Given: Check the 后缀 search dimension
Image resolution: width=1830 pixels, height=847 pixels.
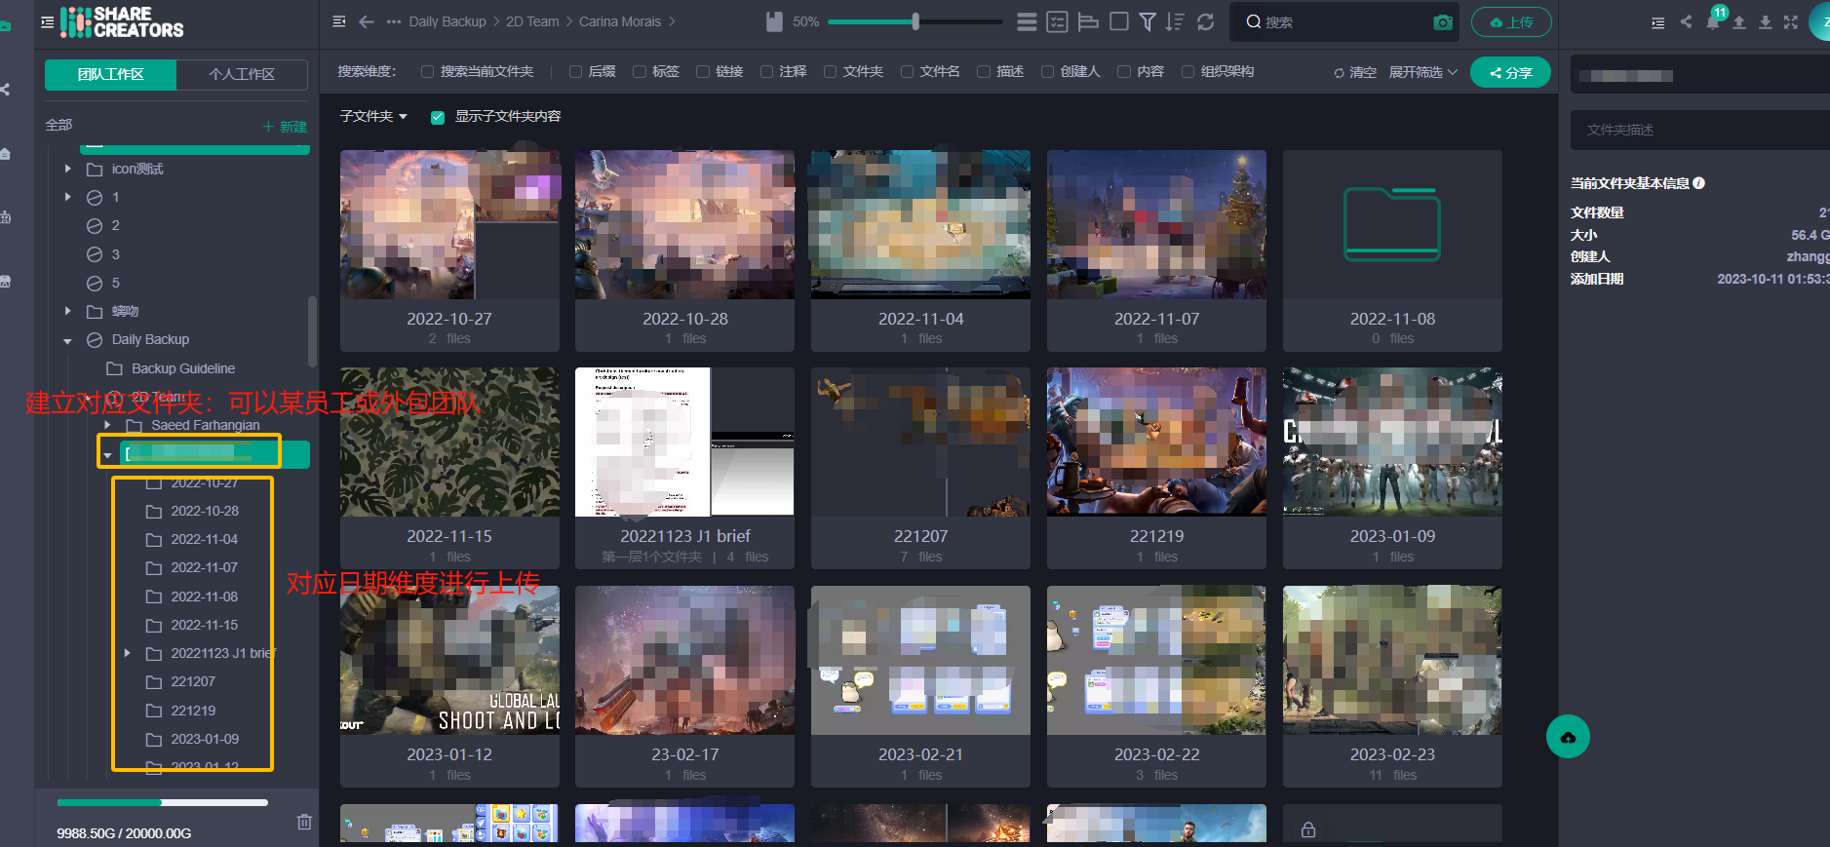Looking at the screenshot, I should point(575,71).
